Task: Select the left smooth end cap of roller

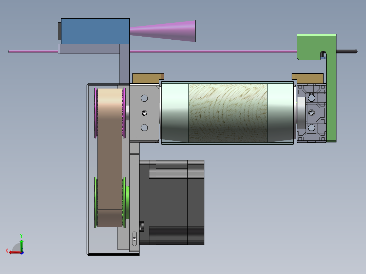Action: 175,113
